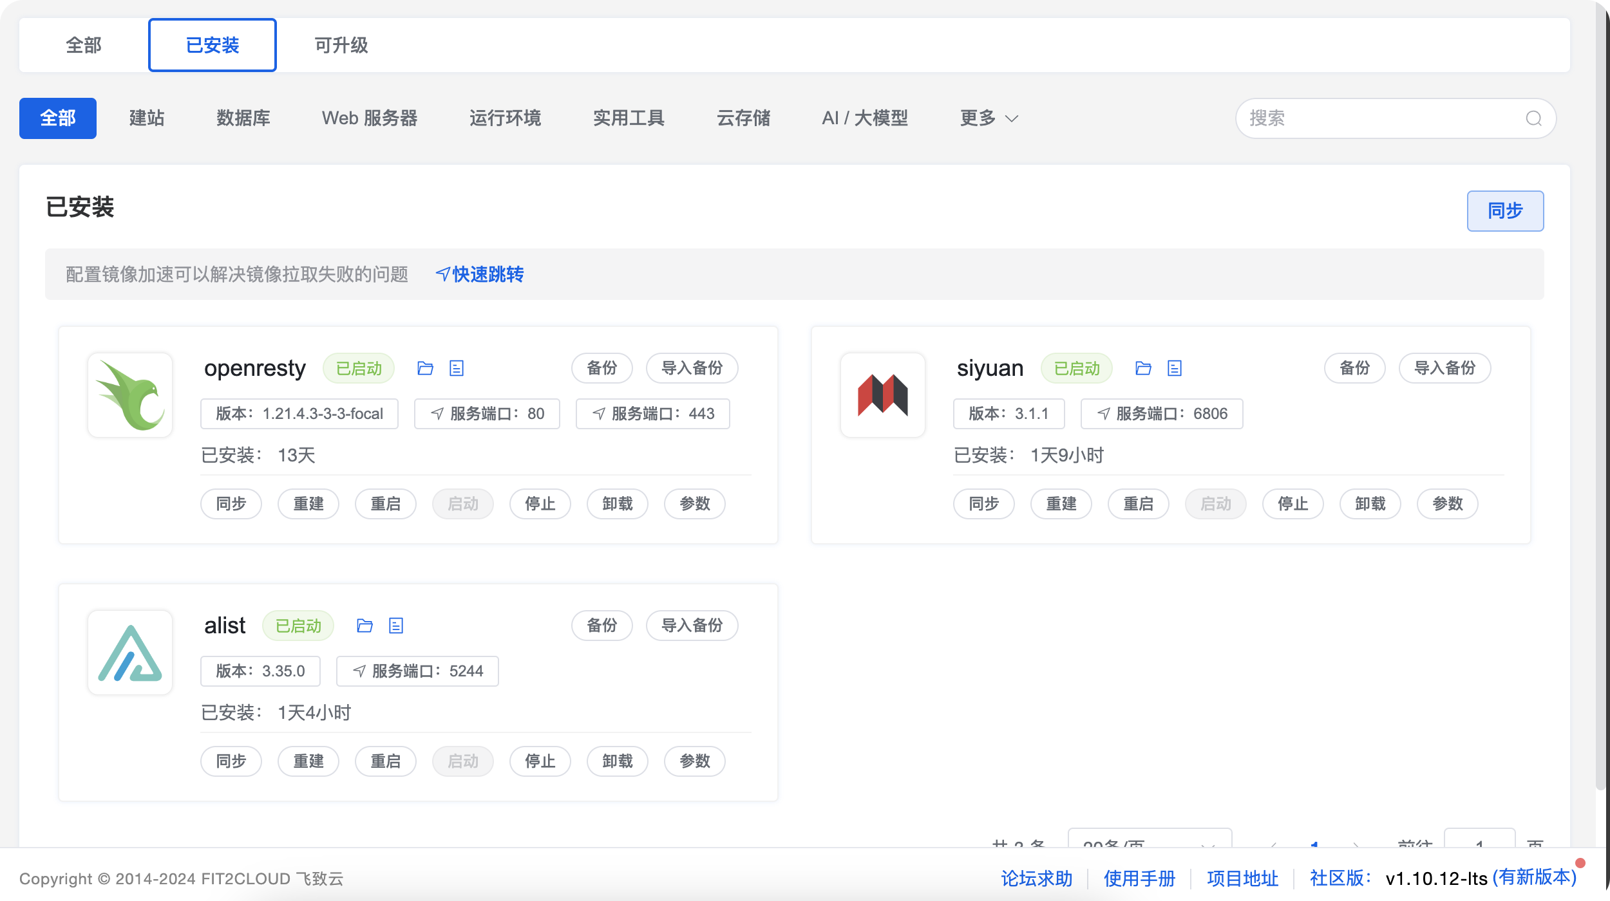The width and height of the screenshot is (1610, 901).
Task: Stop the siyuan application
Action: point(1293,504)
